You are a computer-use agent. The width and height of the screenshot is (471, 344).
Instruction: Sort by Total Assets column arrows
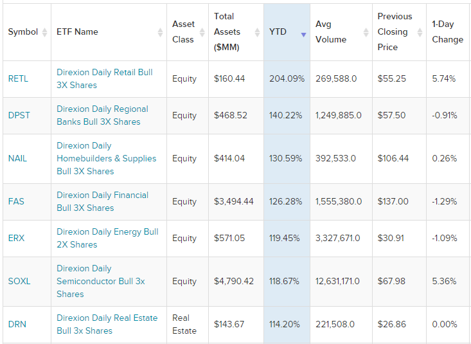tap(257, 32)
